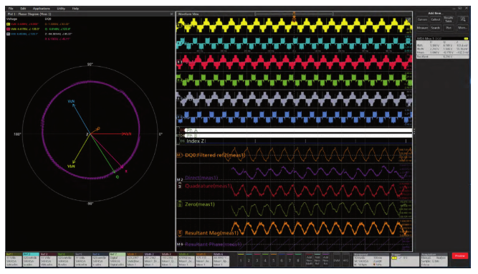
Task: Turn on channel 6
Action: (282, 260)
